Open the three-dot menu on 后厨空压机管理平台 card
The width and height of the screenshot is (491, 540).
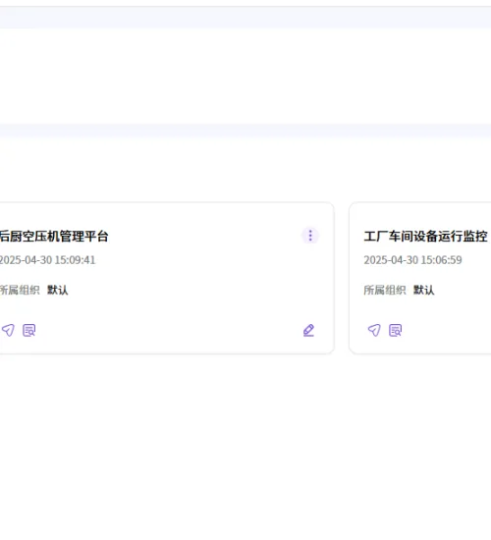(x=310, y=236)
